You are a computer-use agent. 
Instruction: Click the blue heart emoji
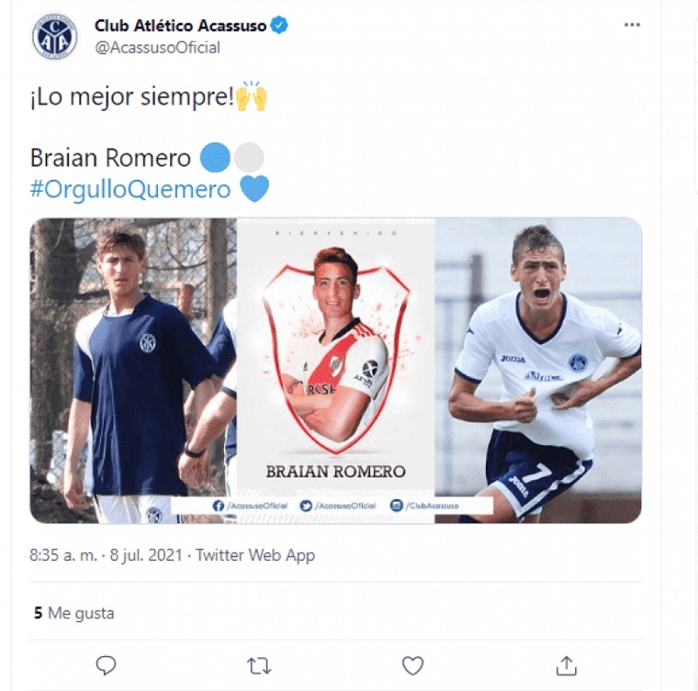click(254, 188)
